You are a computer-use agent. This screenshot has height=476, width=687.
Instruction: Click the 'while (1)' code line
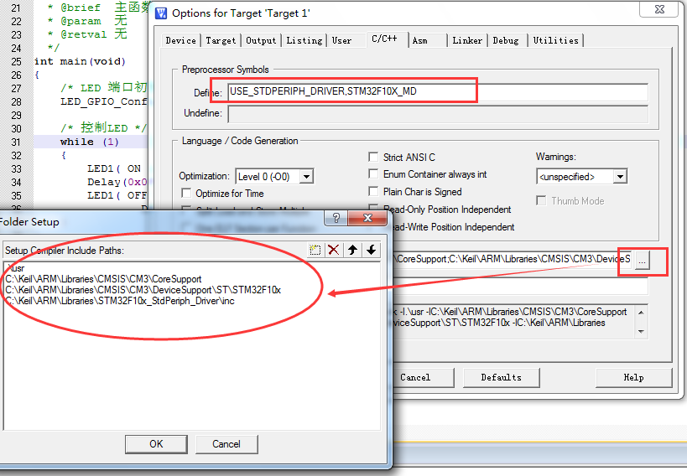point(90,142)
